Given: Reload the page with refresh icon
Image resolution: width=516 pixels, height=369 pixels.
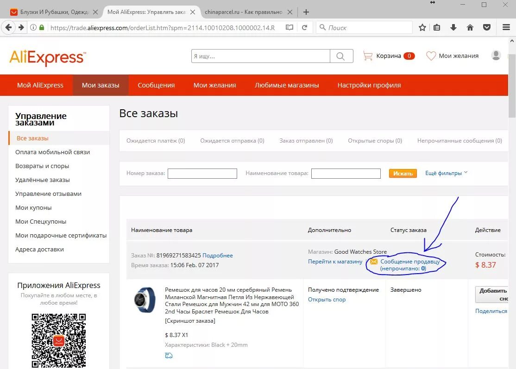Looking at the screenshot, I should 305,28.
